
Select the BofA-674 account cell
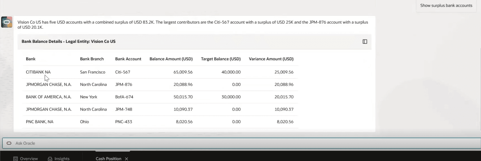pyautogui.click(x=124, y=97)
